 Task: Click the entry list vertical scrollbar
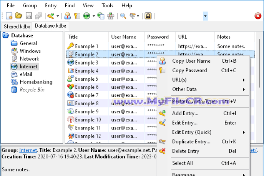259,63
